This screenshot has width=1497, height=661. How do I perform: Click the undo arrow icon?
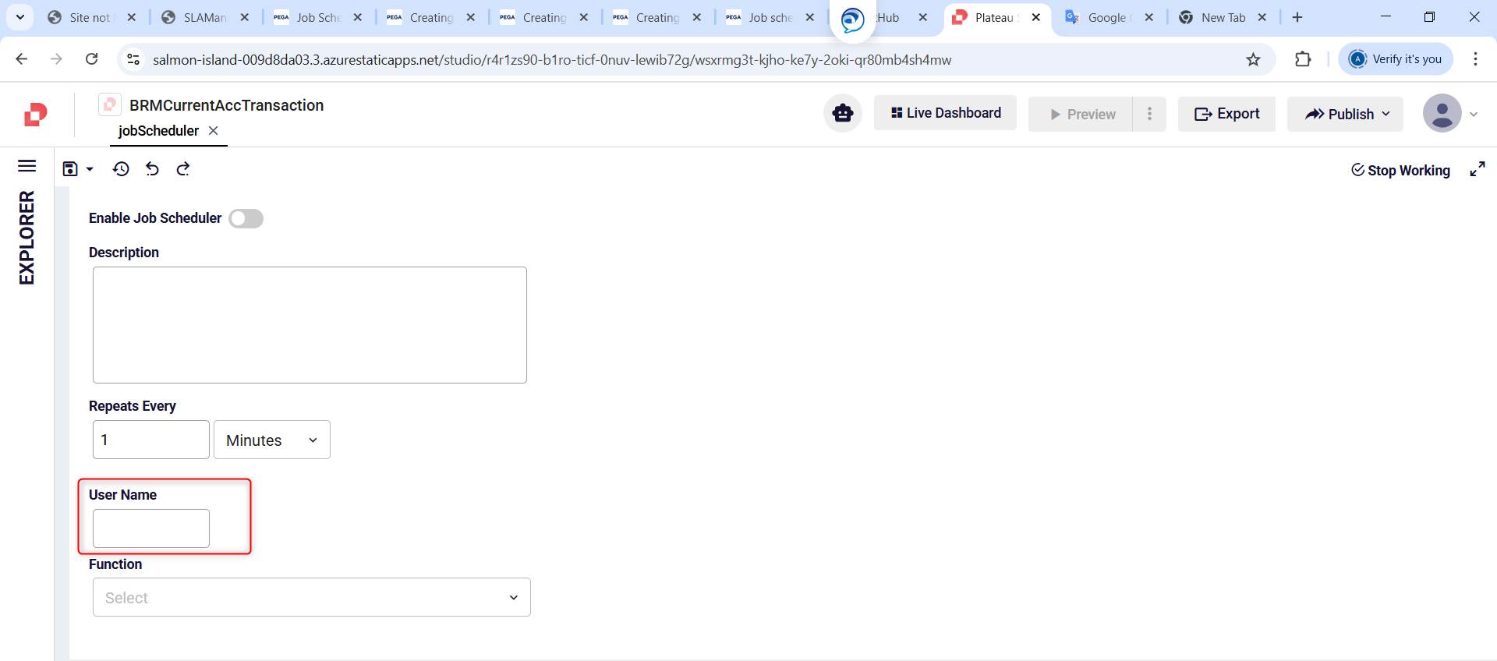click(152, 169)
